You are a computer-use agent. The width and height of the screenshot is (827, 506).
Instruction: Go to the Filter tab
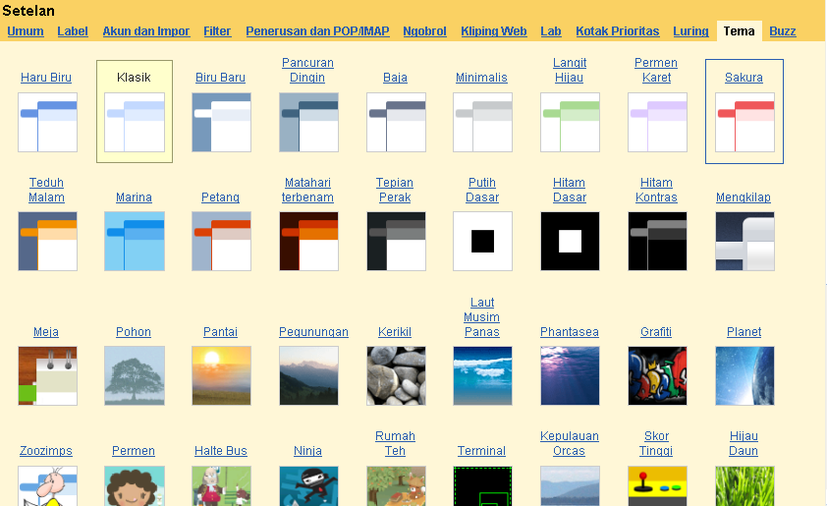coord(217,31)
